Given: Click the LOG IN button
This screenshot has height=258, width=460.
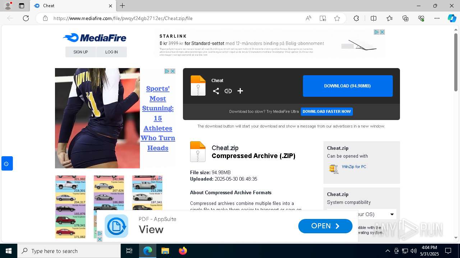Looking at the screenshot, I should tap(111, 52).
